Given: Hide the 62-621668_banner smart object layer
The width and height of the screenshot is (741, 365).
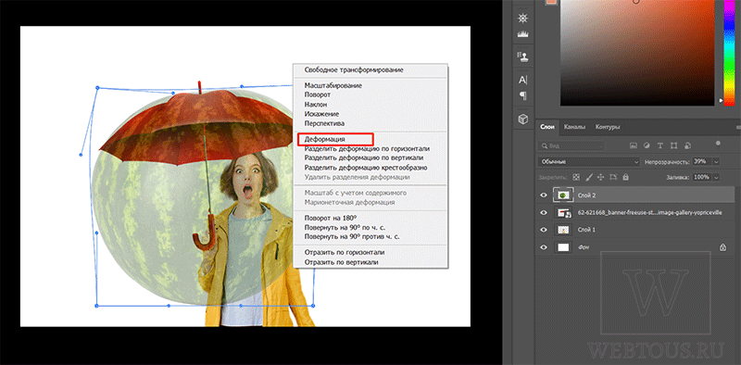Looking at the screenshot, I should [544, 213].
